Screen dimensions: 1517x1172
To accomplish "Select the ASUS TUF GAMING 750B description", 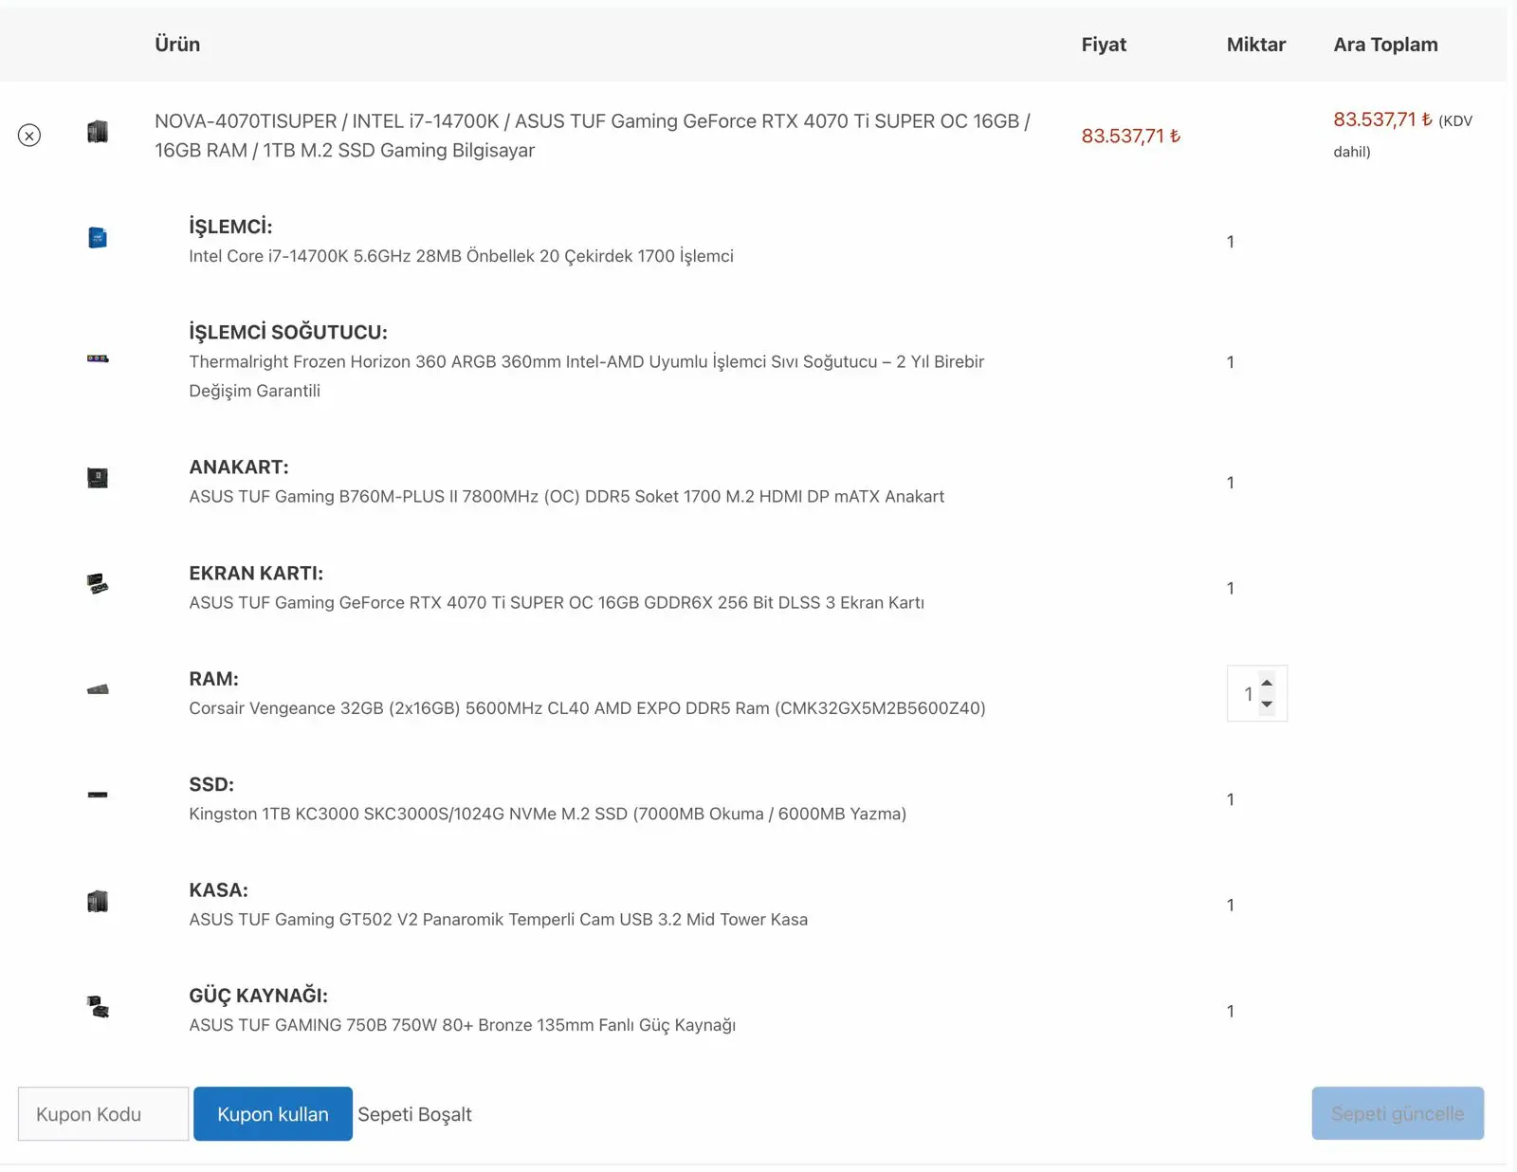I will (x=462, y=1025).
